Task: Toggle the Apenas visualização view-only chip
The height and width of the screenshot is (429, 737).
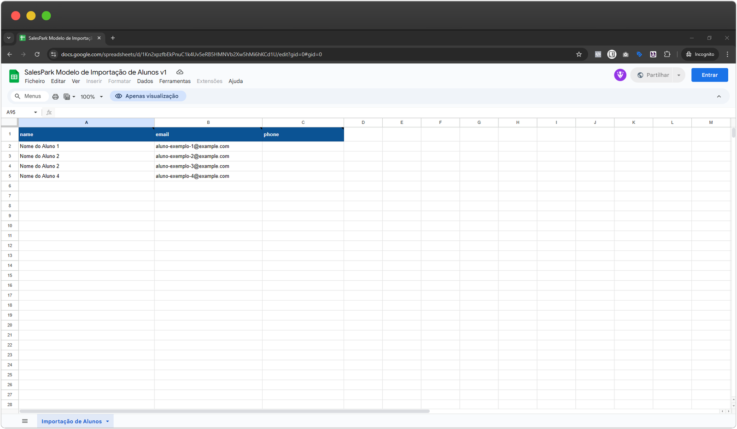Action: [147, 96]
